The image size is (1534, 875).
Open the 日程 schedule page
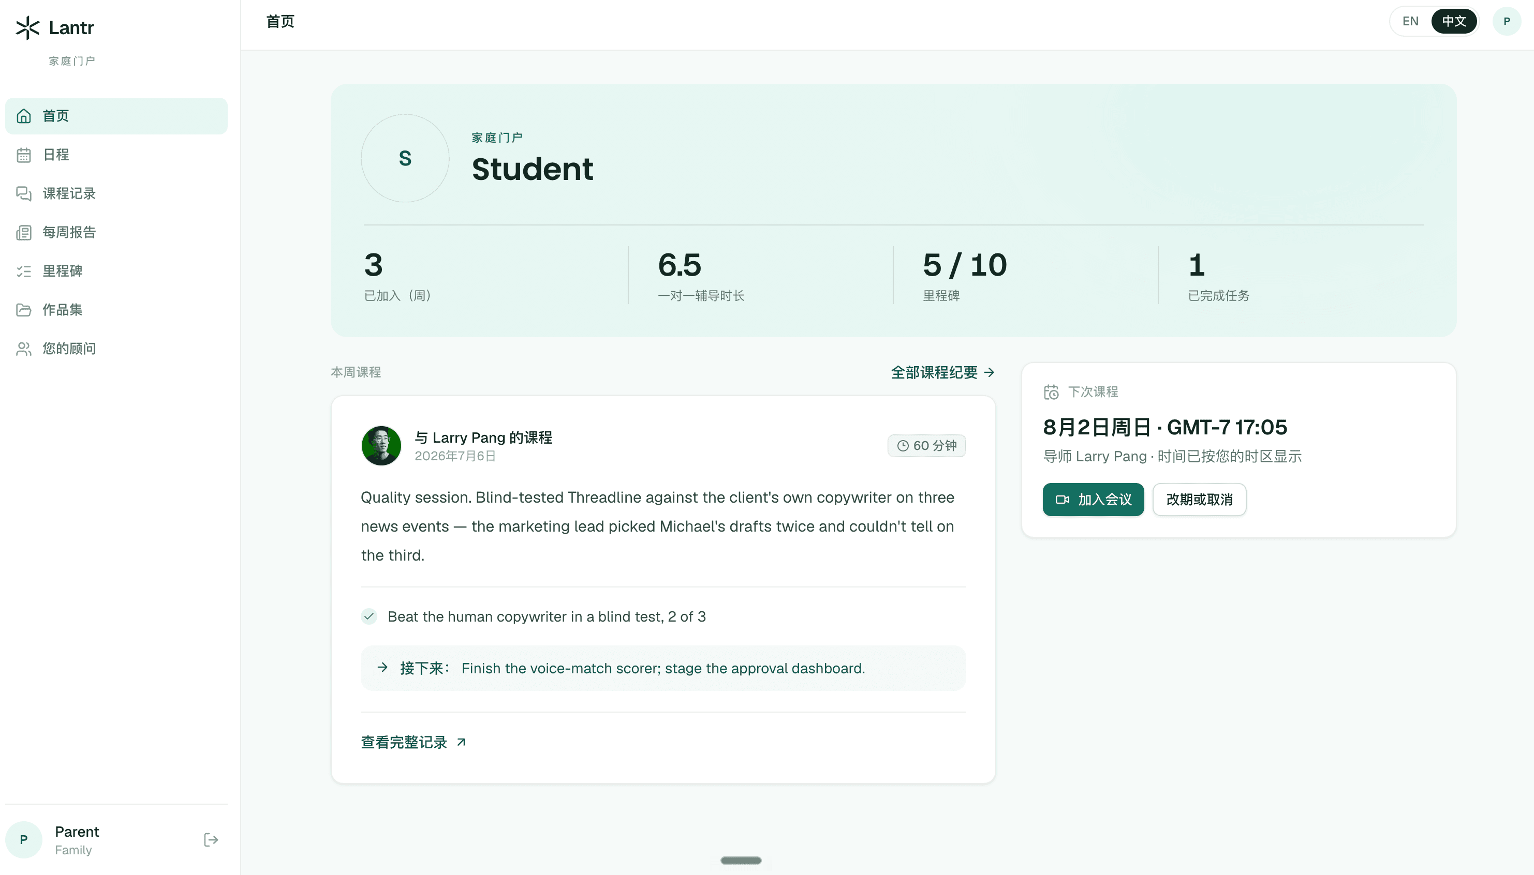tap(116, 155)
